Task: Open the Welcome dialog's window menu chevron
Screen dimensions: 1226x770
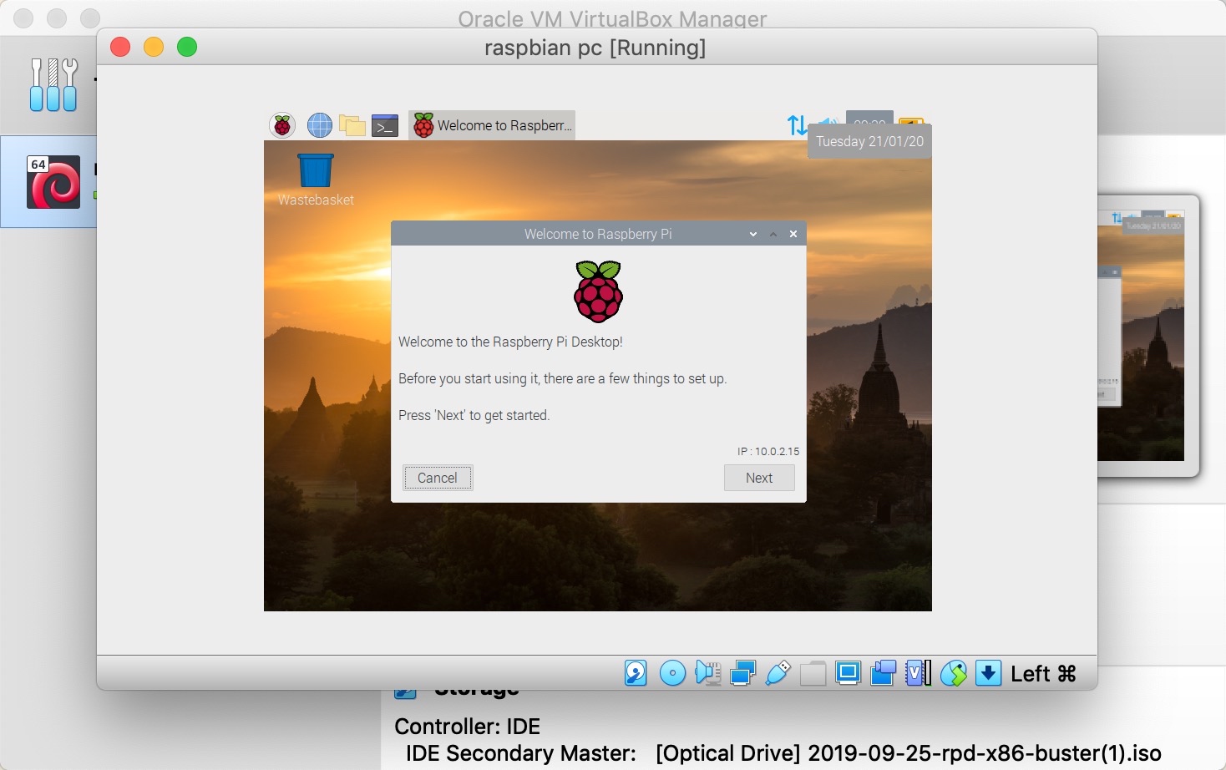Action: pyautogui.click(x=753, y=234)
